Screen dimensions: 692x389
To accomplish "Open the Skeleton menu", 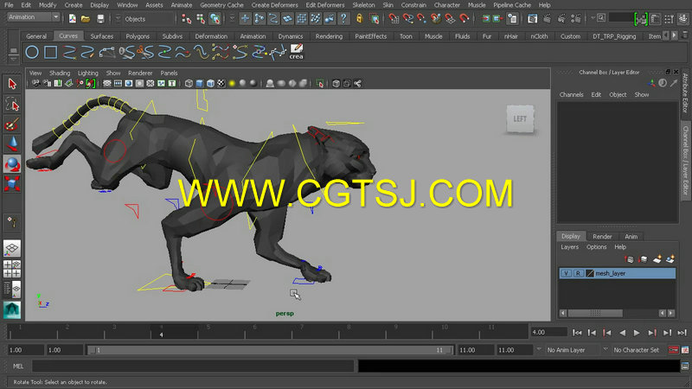I will (x=363, y=5).
